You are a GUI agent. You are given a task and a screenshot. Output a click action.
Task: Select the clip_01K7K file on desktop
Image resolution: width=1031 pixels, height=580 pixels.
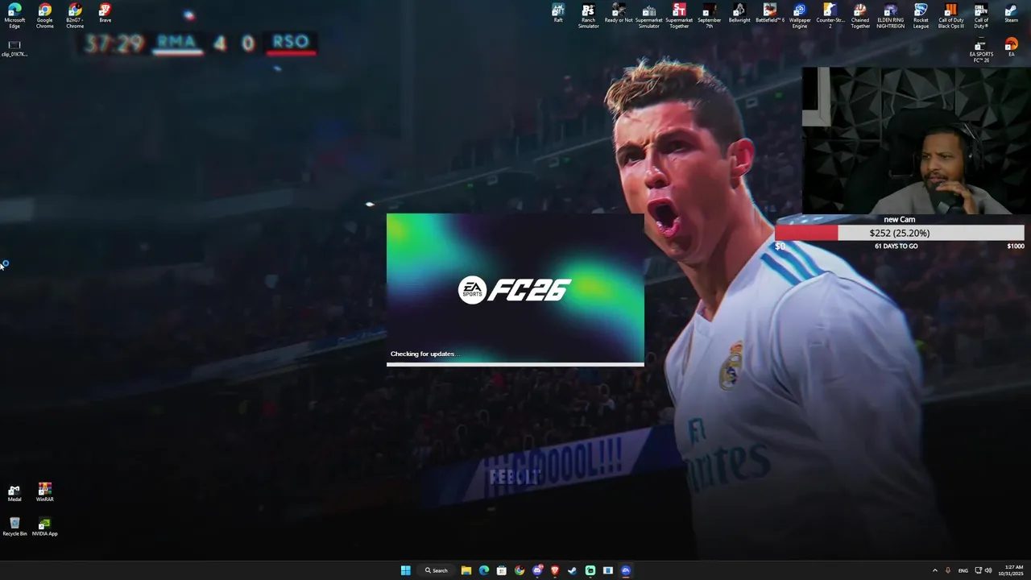click(14, 48)
